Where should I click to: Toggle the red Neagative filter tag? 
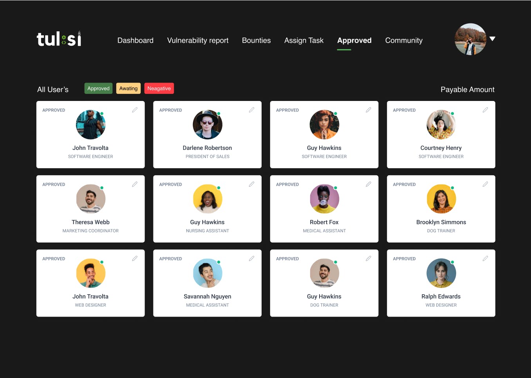tap(159, 88)
